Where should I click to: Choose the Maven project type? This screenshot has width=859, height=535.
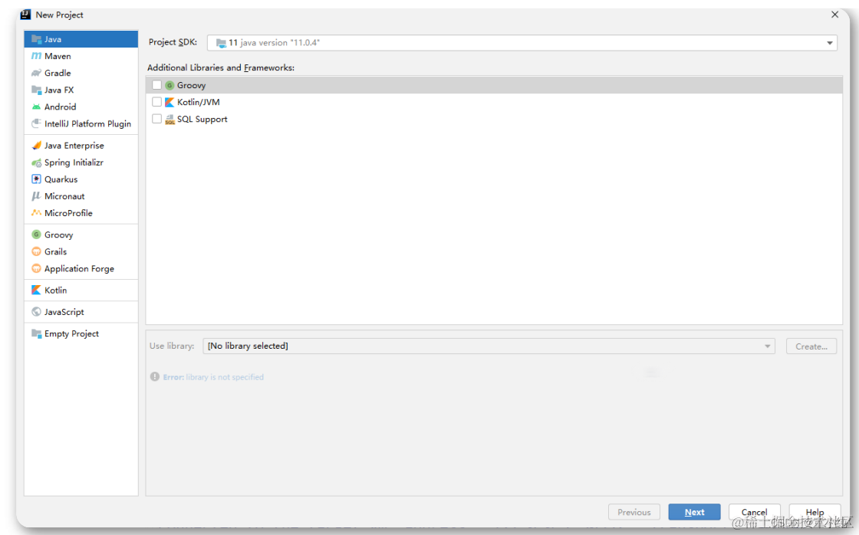click(x=58, y=56)
